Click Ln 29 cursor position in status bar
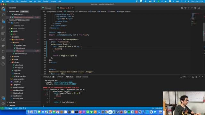 [157, 108]
